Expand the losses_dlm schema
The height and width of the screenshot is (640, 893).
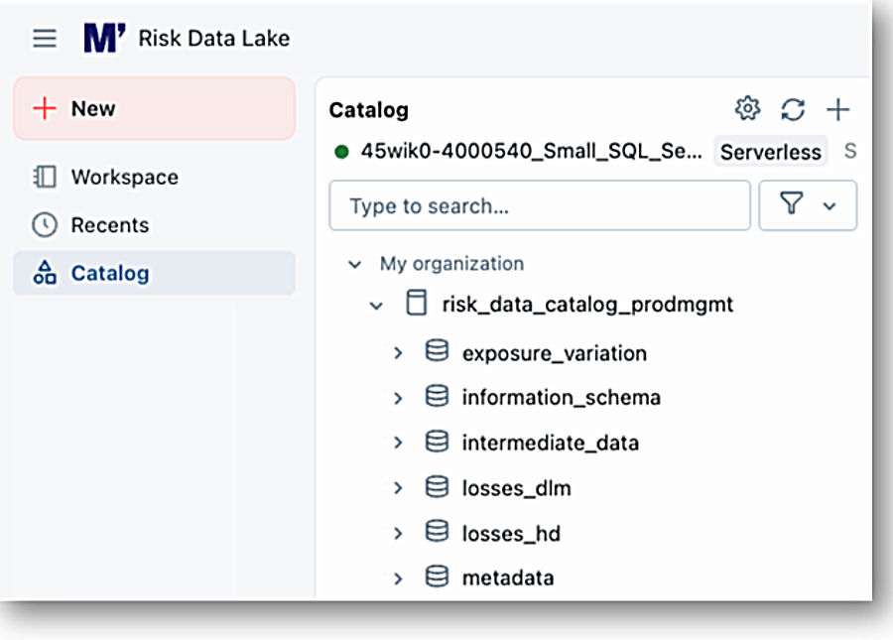click(398, 488)
